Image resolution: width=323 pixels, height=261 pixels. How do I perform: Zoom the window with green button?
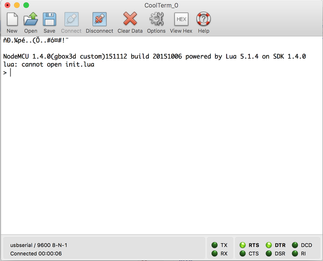click(x=26, y=5)
